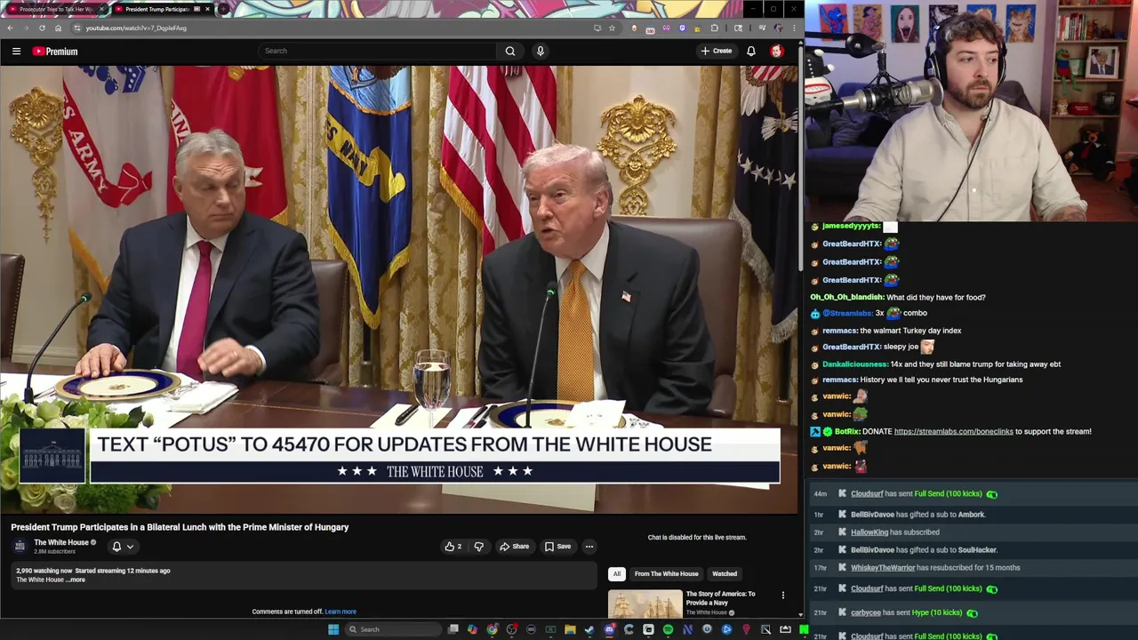Save the video to a playlist
Screen dimensions: 1138x640
[557, 547]
